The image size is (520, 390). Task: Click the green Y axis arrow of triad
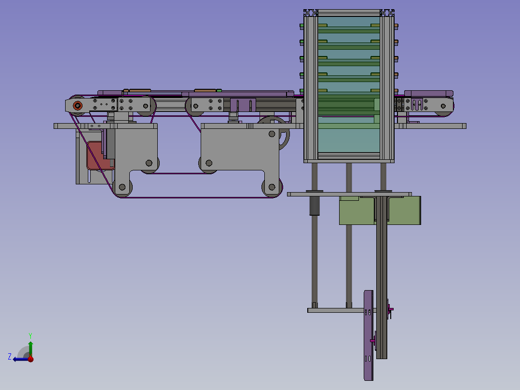30,348
